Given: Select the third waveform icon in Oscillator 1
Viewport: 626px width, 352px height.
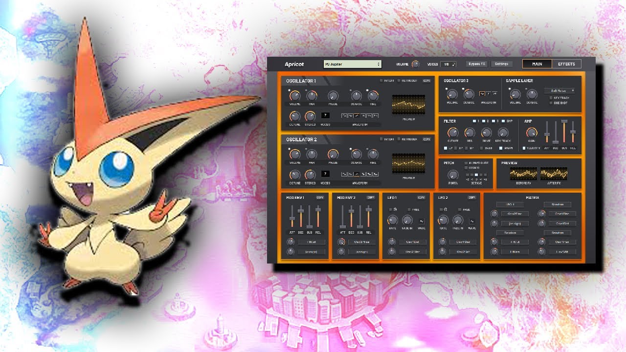Looking at the screenshot, I should pos(357,116).
